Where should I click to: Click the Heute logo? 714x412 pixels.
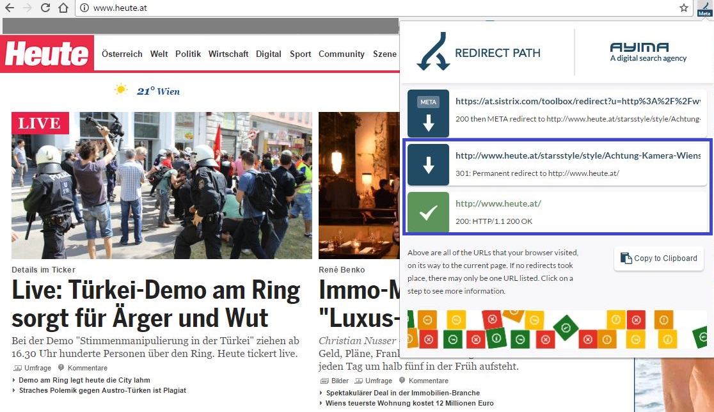click(x=47, y=54)
